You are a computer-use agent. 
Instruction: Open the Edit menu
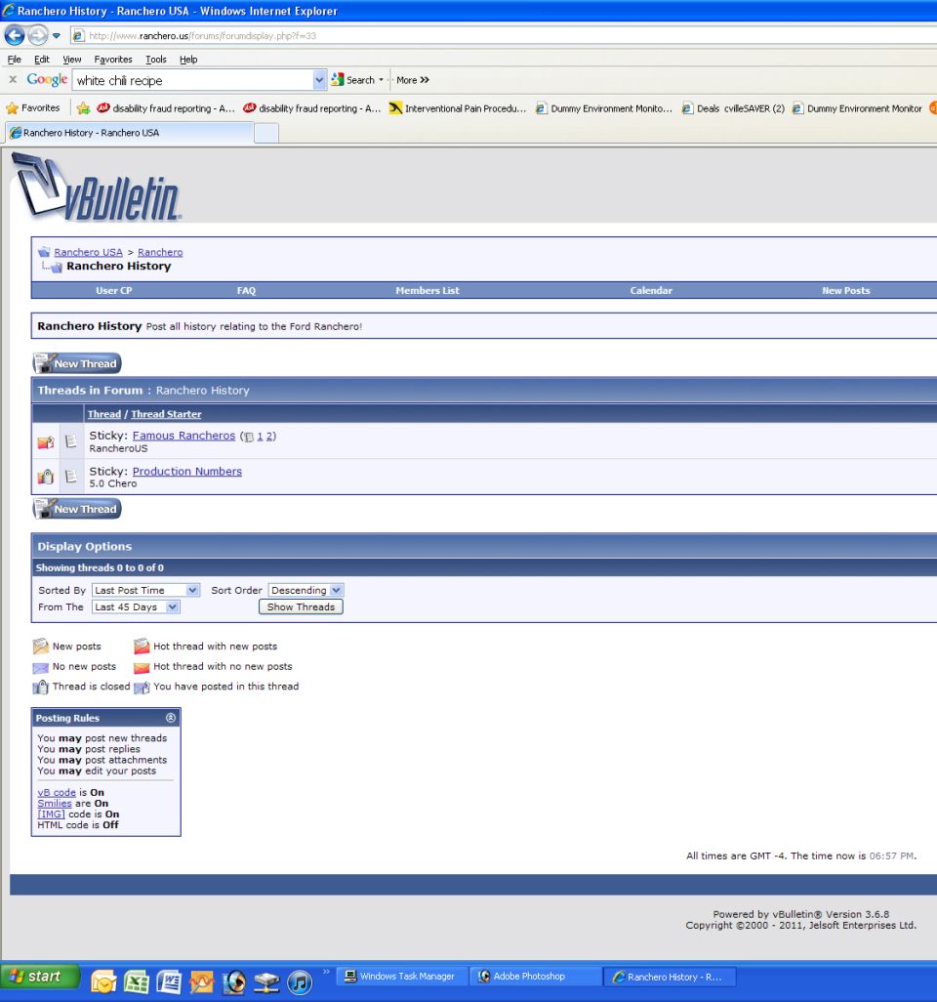(42, 60)
